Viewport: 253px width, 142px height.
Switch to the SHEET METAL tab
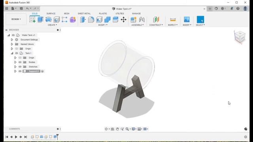point(84,13)
